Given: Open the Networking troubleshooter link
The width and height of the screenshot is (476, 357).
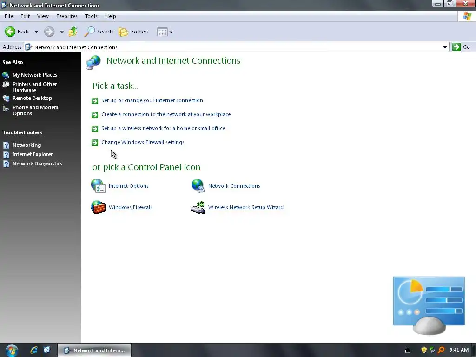Looking at the screenshot, I should click(26, 145).
